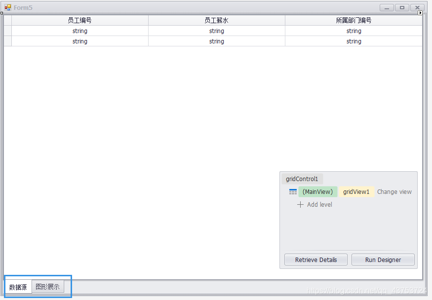Click the 所属部门编号 column header
The height and width of the screenshot is (300, 432).
353,20
